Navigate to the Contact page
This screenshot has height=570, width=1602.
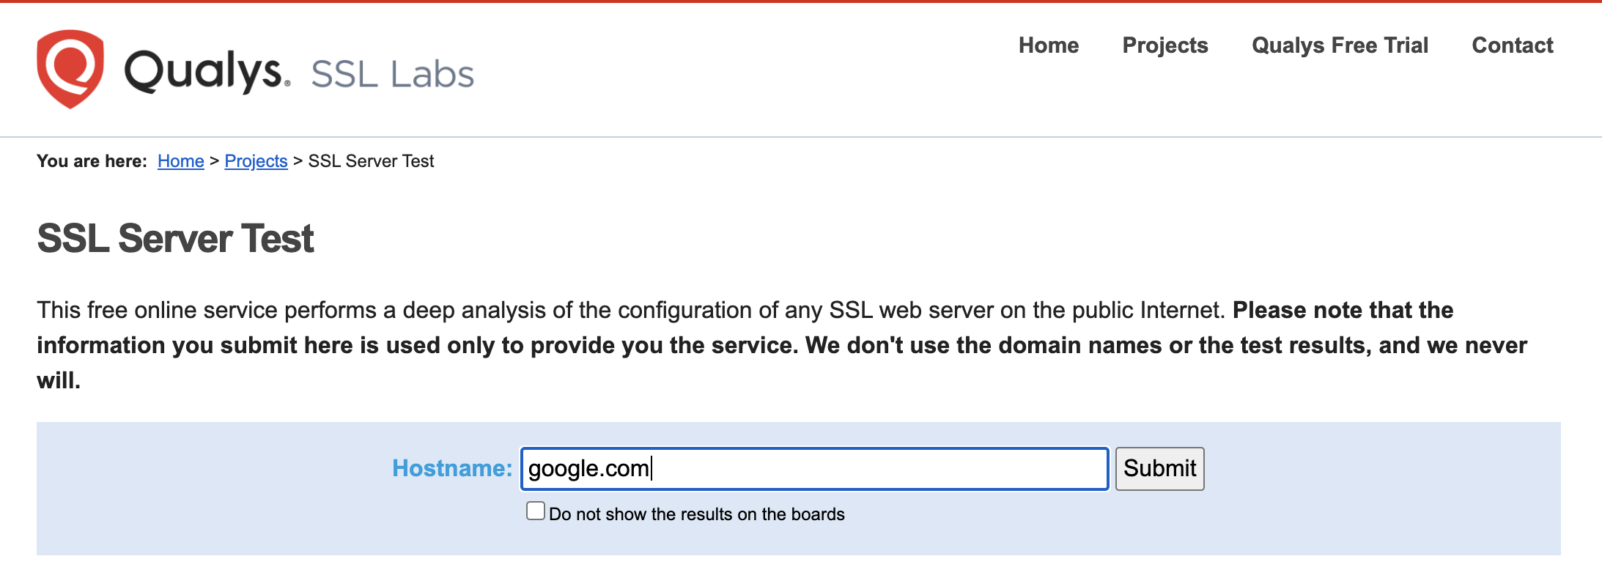1512,45
